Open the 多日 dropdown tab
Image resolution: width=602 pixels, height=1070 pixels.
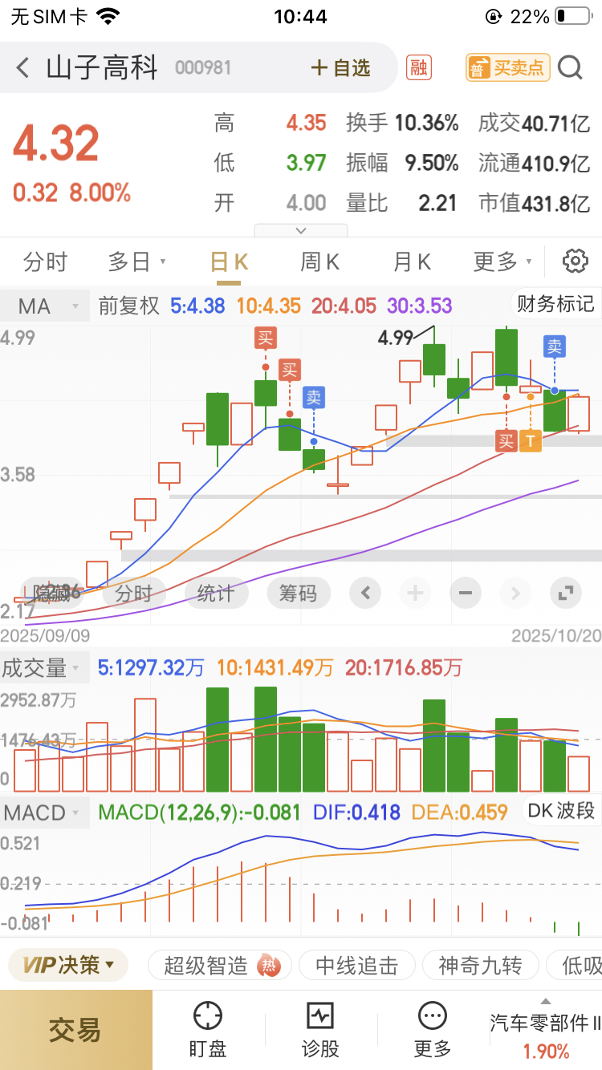pyautogui.click(x=136, y=262)
